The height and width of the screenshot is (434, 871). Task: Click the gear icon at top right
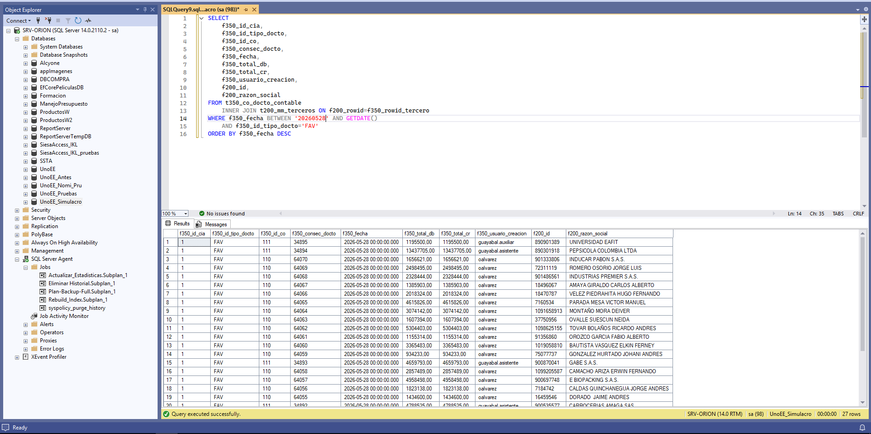[866, 10]
